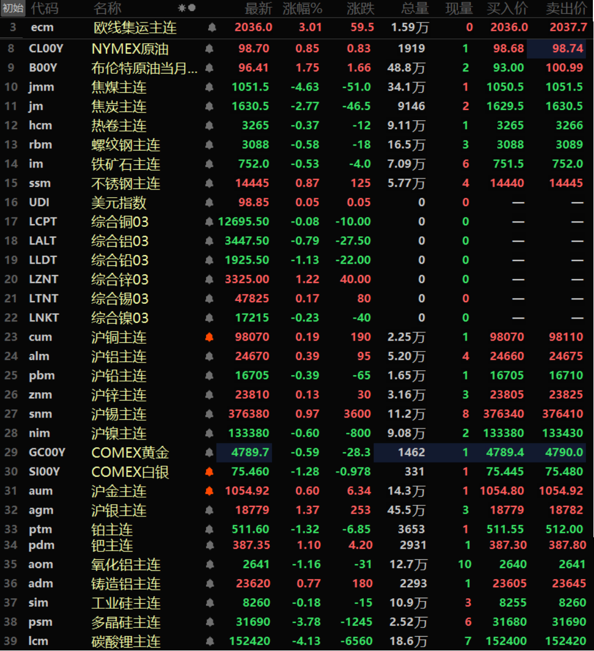594x651 pixels.
Task: Turn off the orange alert for COMEX白银
Action: [209, 471]
